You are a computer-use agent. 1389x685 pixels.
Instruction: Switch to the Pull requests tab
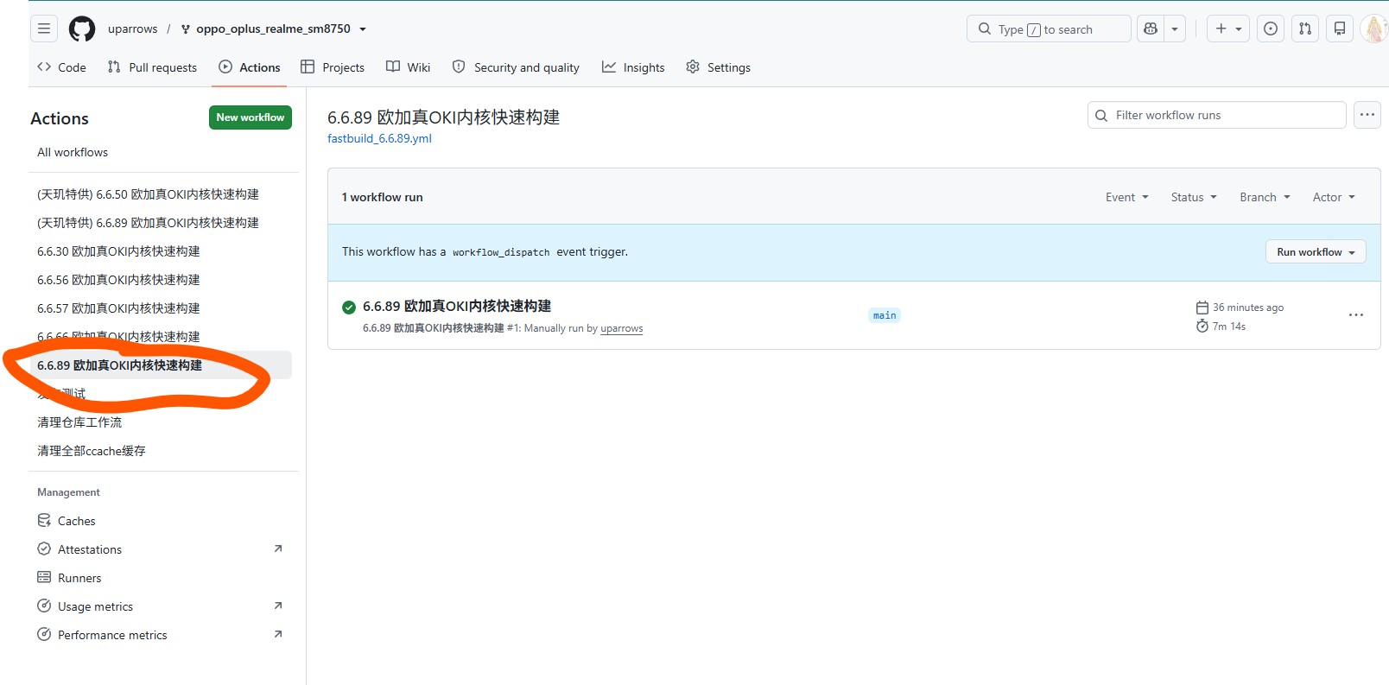pyautogui.click(x=152, y=67)
